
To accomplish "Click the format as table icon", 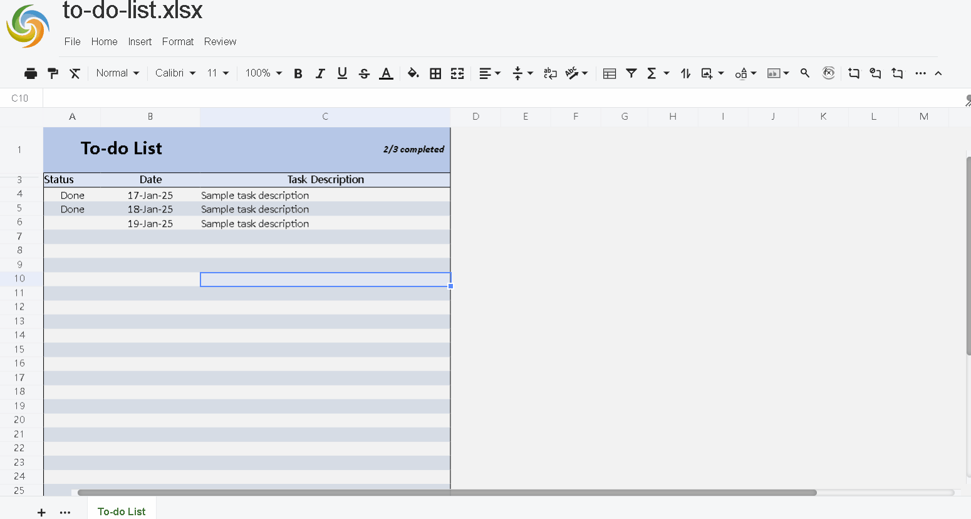I will (x=610, y=73).
